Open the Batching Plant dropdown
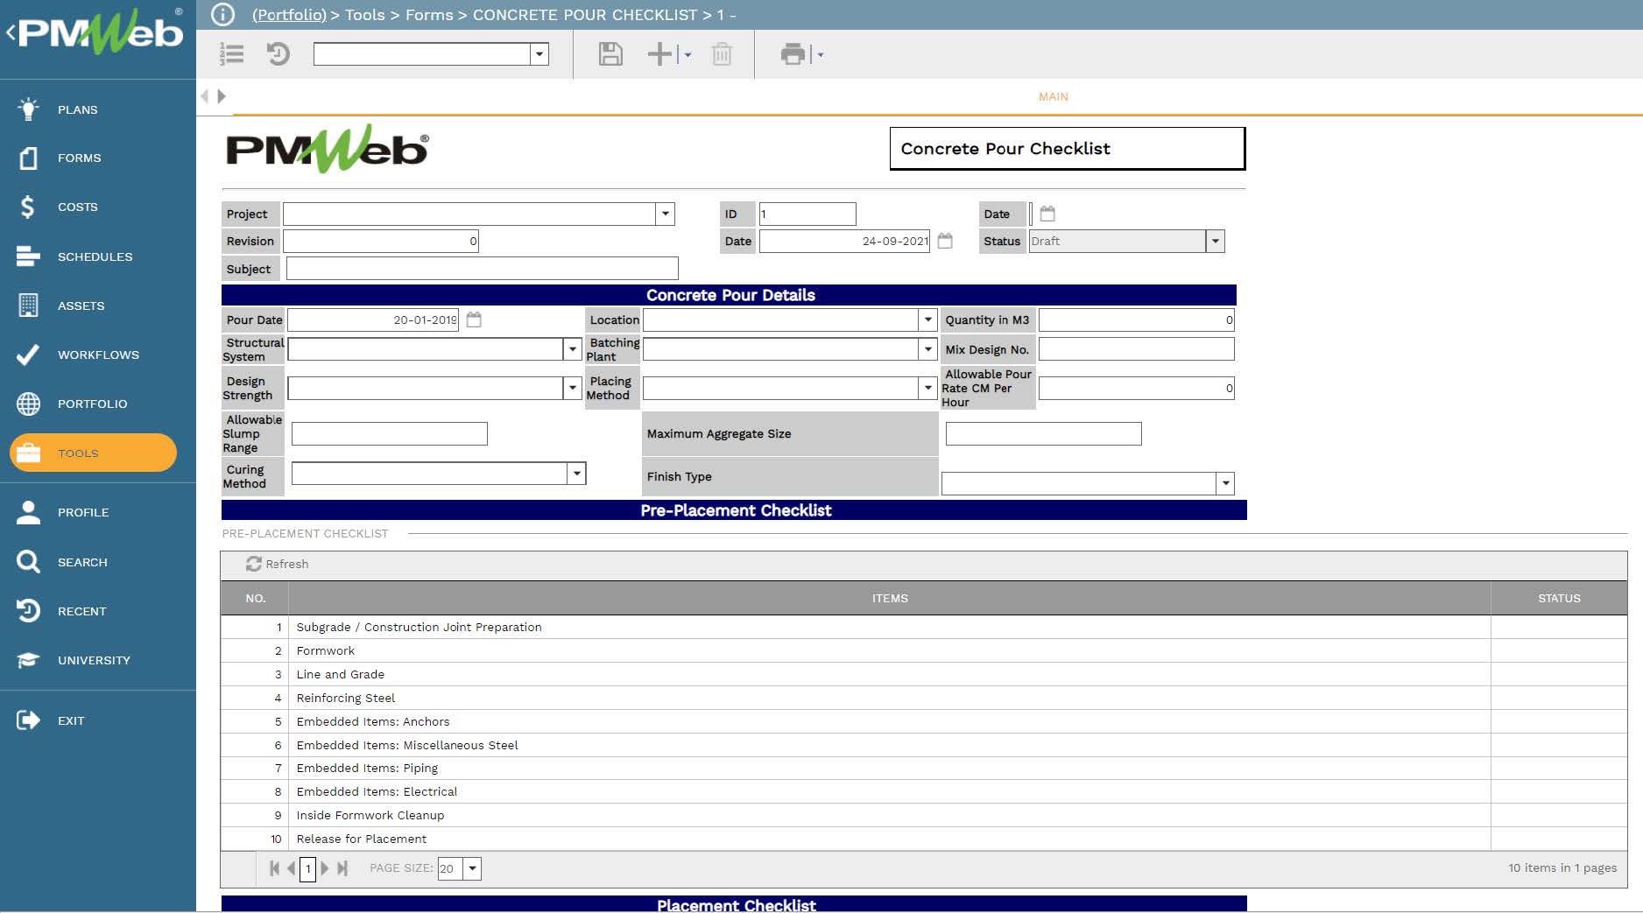Screen dimensions: 1643x913 927,349
